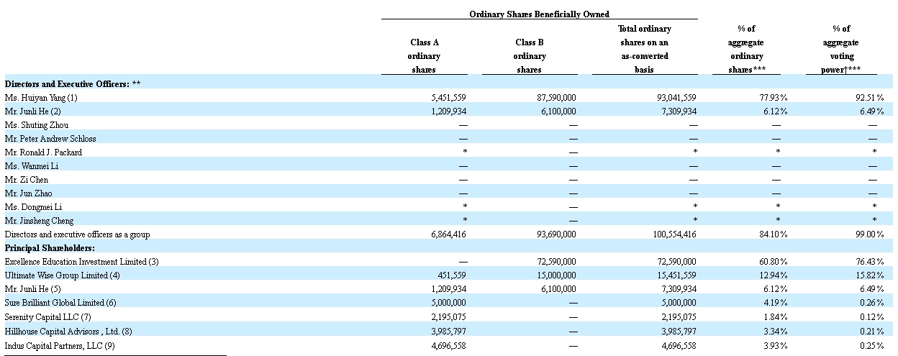Click 'Directors and executive officers as a group'
Screen dimensions: 898x356
pyautogui.click(x=77, y=234)
